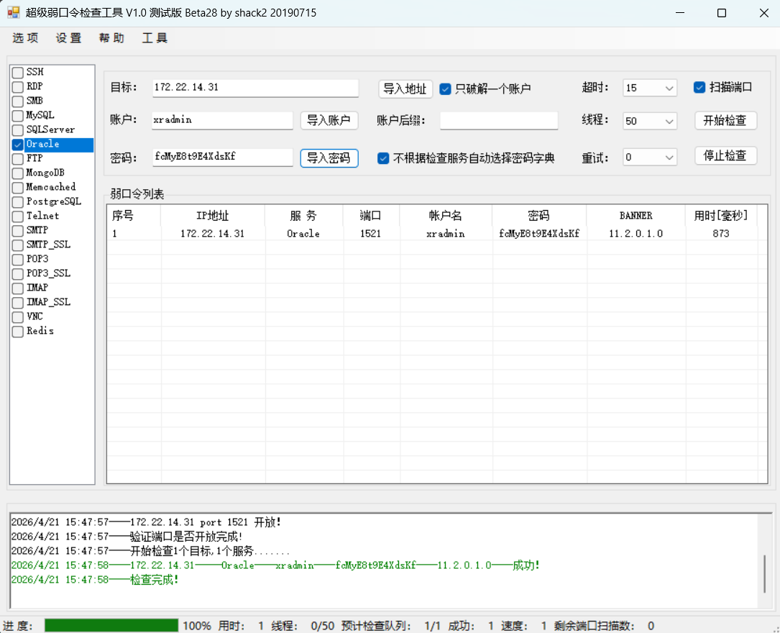Click the green 成功 log line

[x=275, y=565]
